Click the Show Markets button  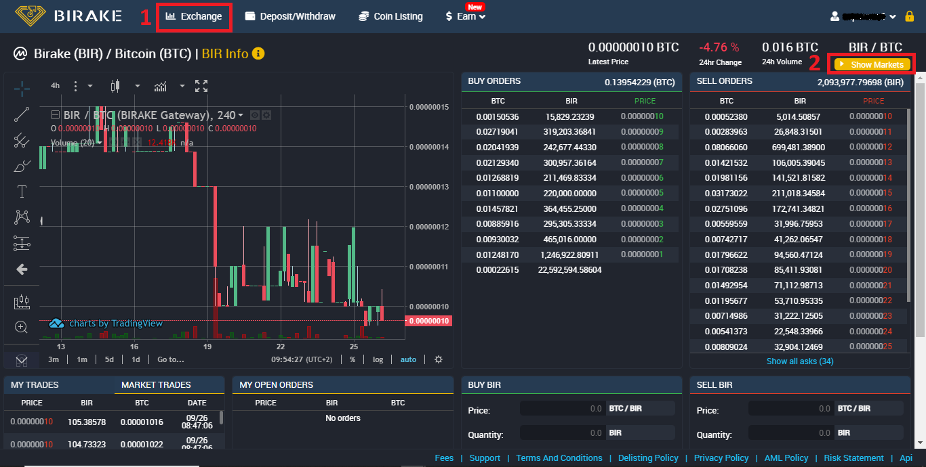tap(872, 64)
